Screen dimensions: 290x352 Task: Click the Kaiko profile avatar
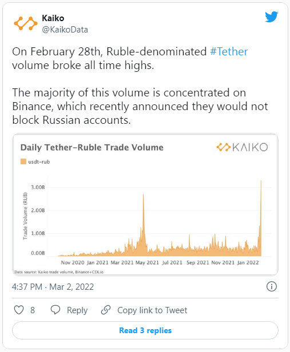pos(25,23)
